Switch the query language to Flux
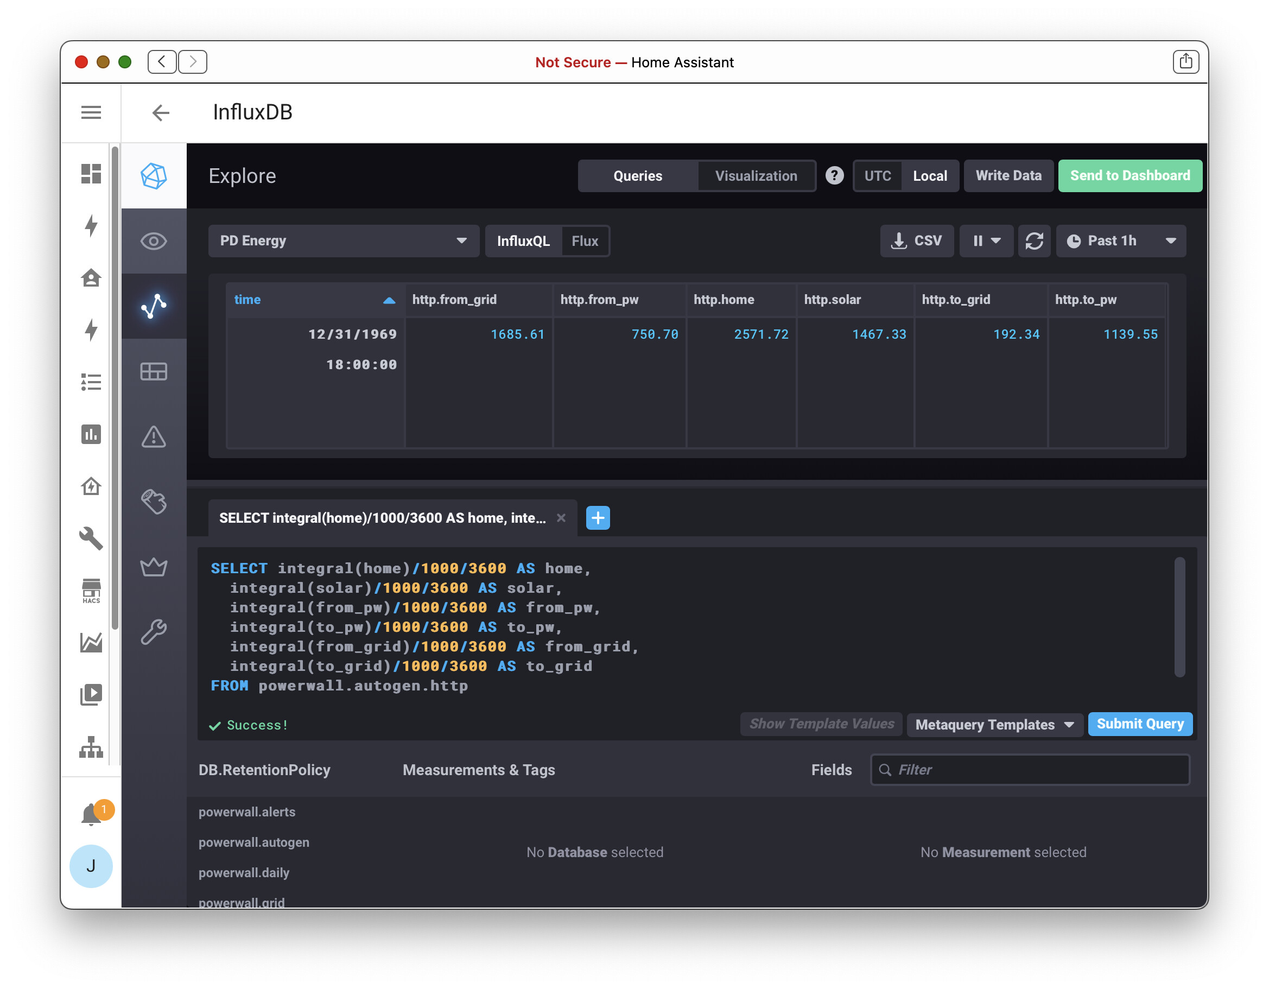 click(x=585, y=240)
